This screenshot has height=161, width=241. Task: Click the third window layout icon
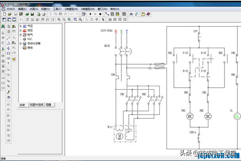click(14, 20)
